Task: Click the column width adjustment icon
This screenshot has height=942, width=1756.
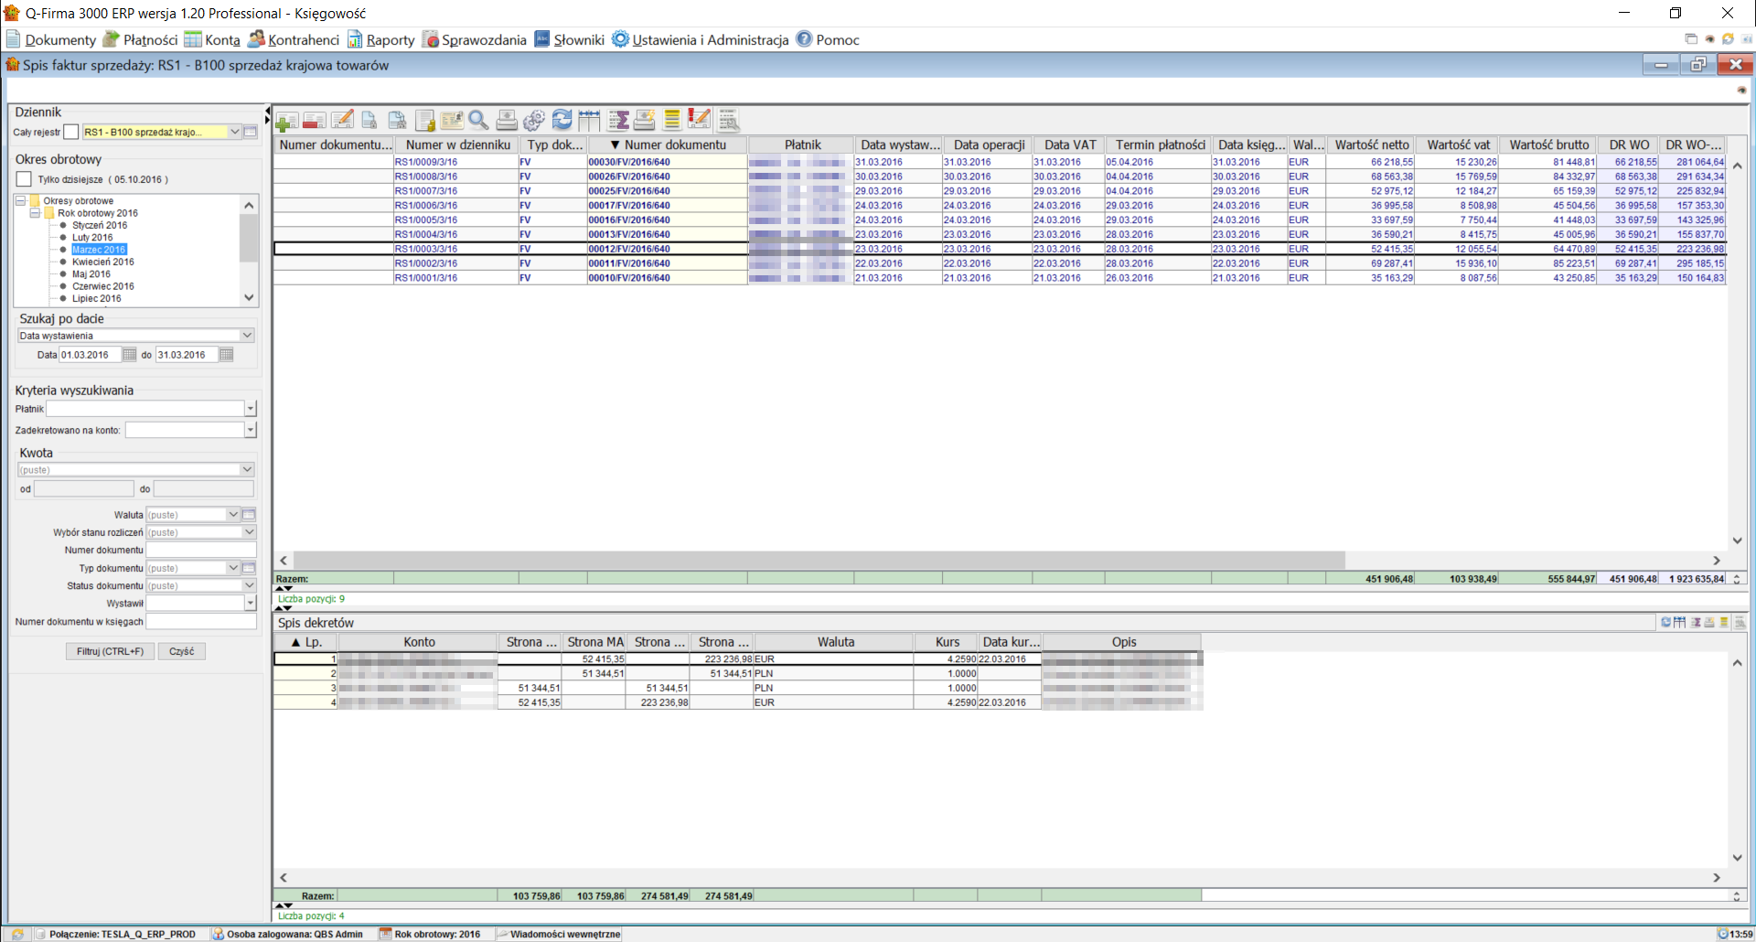Action: coord(589,121)
